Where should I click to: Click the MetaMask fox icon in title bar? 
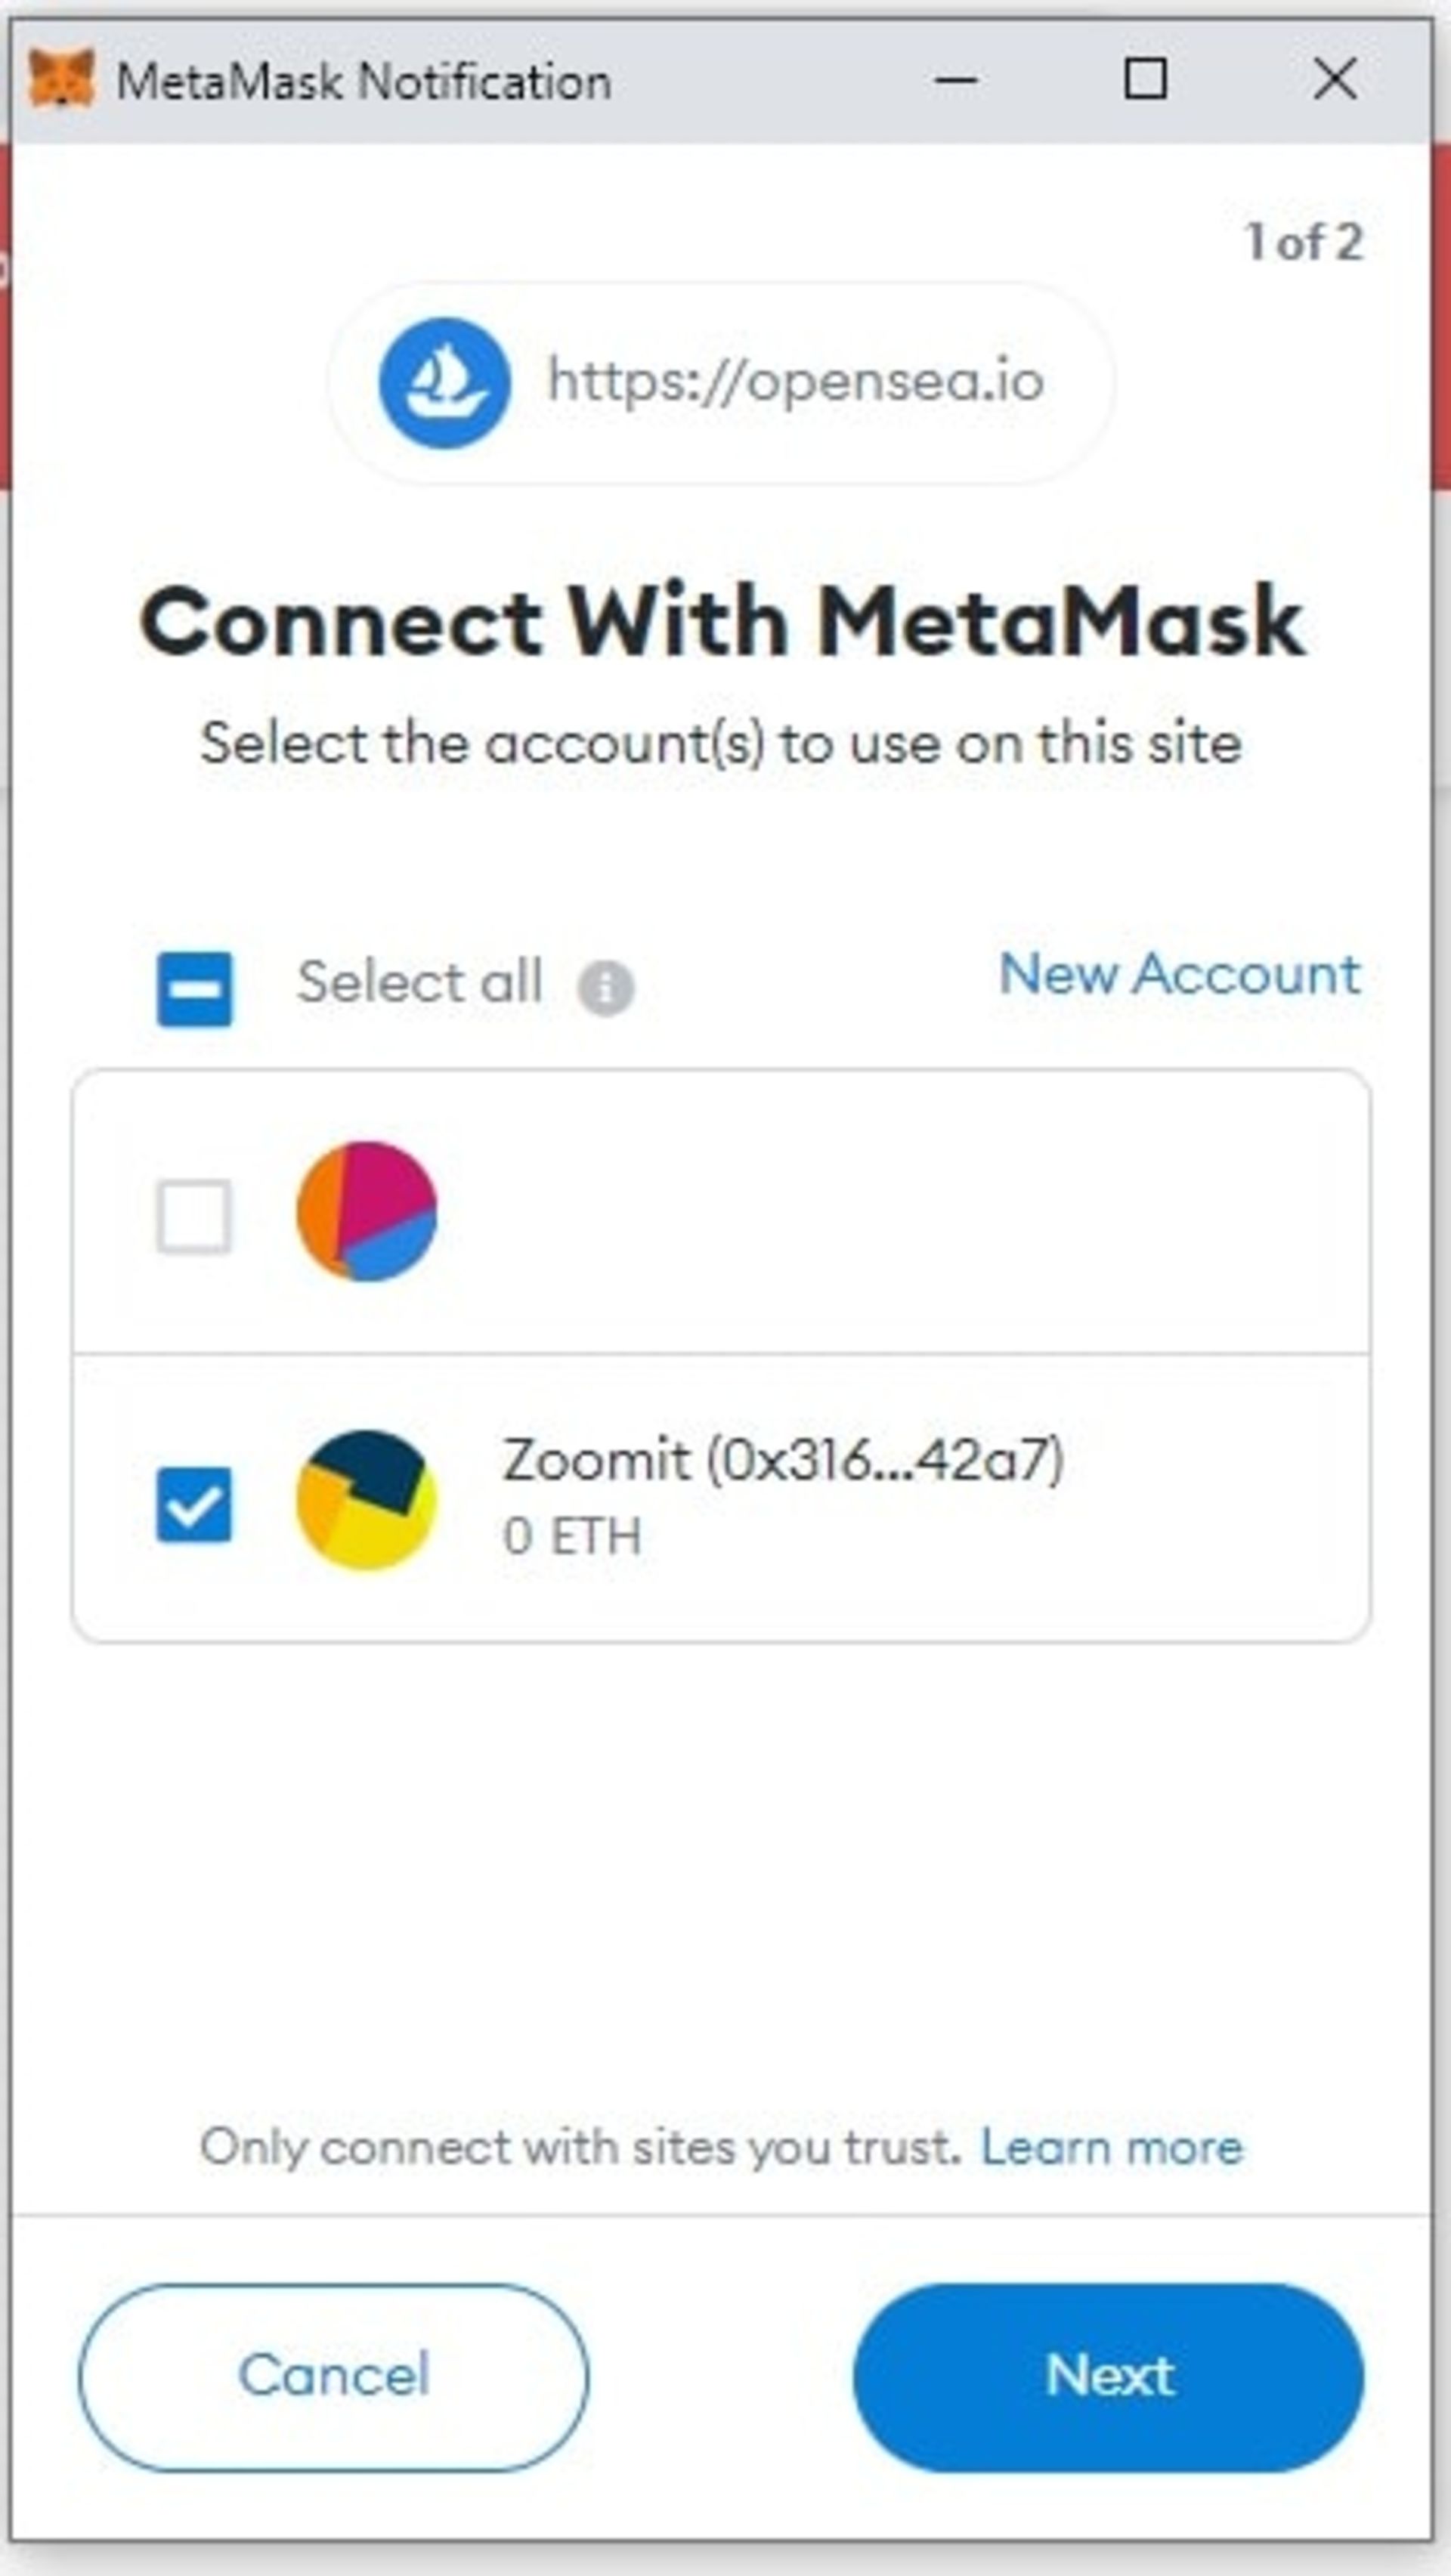[61, 79]
